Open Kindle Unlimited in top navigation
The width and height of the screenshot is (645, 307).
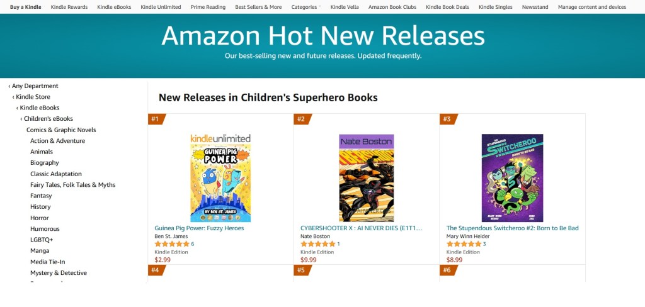tap(161, 7)
